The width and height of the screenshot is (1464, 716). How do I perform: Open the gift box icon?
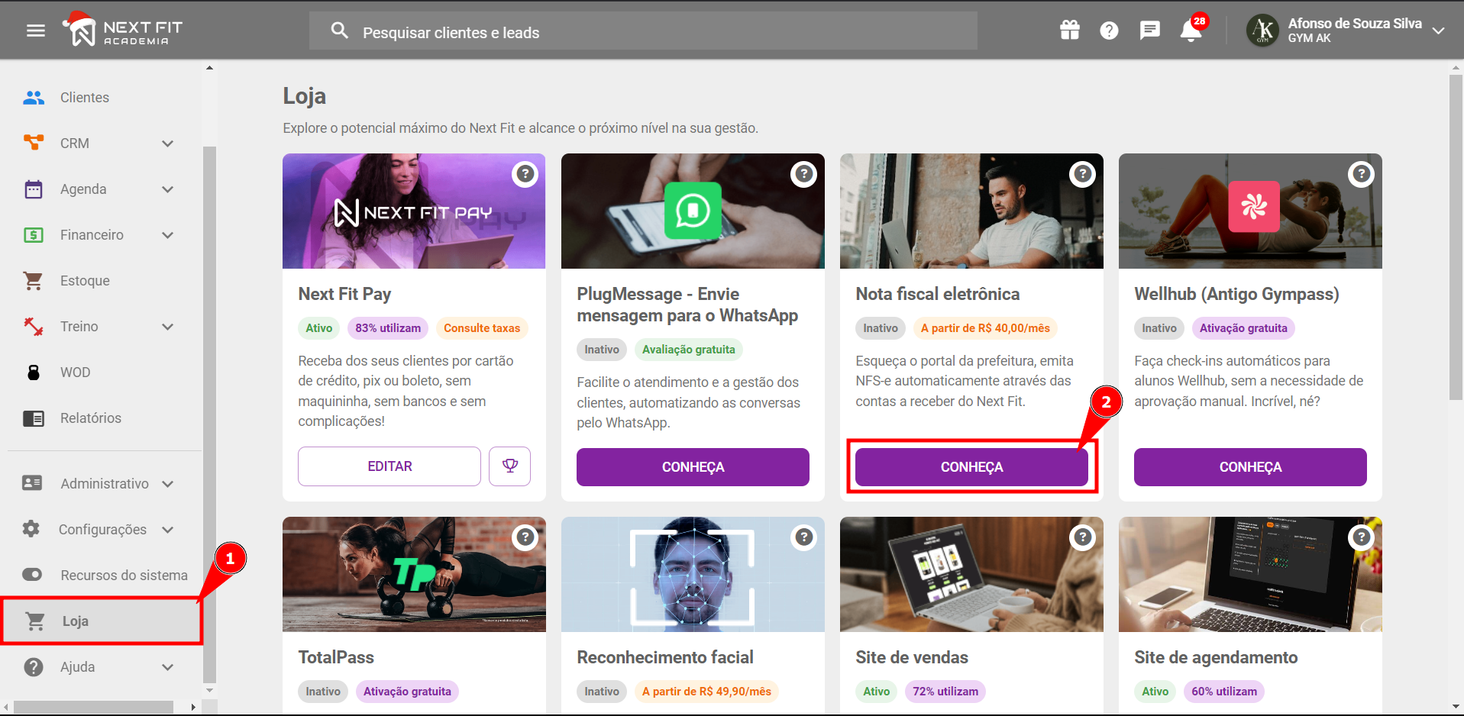coord(1070,31)
